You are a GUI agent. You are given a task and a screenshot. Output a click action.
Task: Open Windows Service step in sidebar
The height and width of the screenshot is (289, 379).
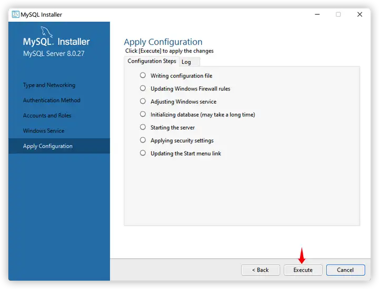point(44,131)
